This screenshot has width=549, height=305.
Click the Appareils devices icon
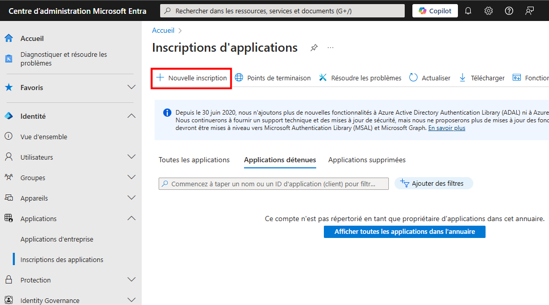click(9, 198)
